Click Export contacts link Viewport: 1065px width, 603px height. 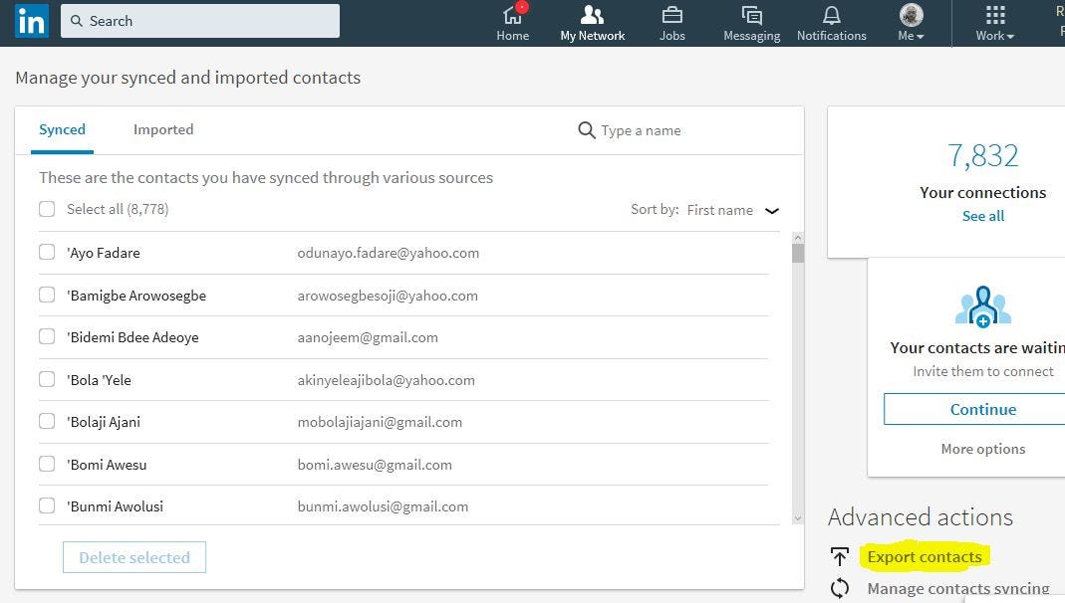[925, 557]
